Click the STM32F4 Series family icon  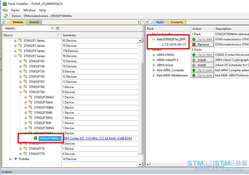point(20,51)
